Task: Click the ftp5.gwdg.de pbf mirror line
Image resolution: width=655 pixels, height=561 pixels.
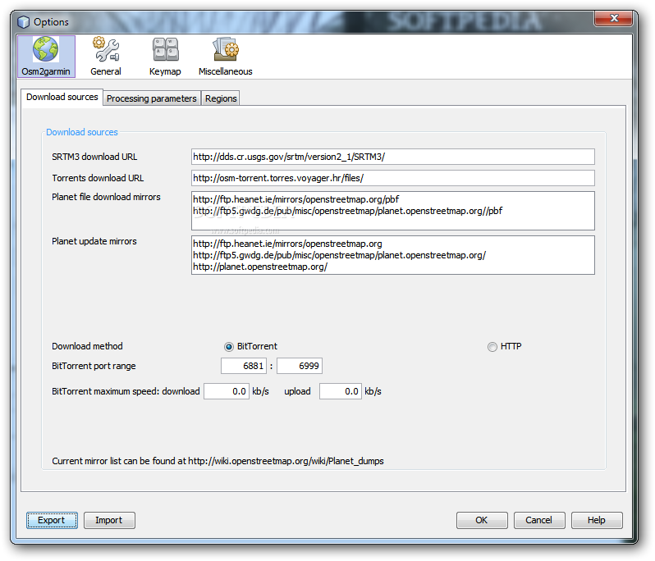Action: tap(347, 212)
